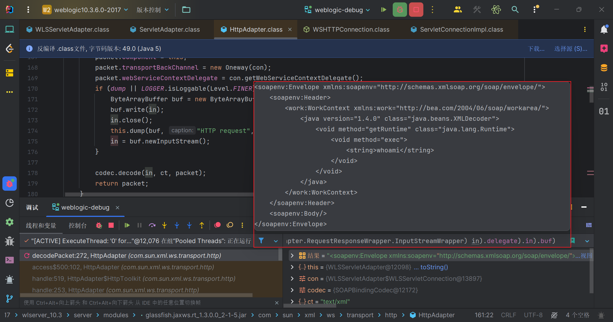
Task: Switch to ServletAdapter.class tab
Action: tap(165, 29)
